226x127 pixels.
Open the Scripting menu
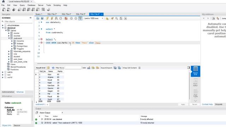click(x=57, y=5)
